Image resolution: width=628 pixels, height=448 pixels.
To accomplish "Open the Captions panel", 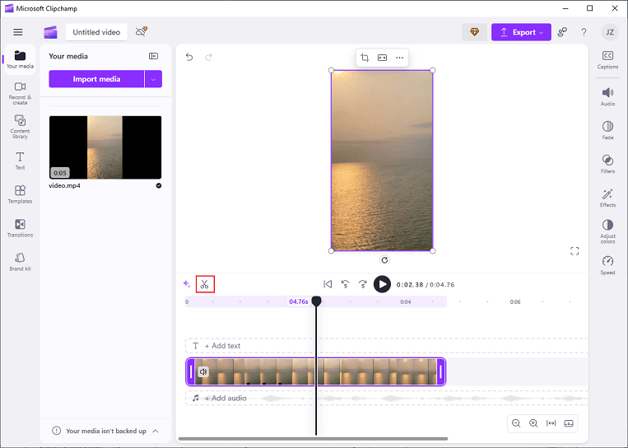I will coord(607,60).
